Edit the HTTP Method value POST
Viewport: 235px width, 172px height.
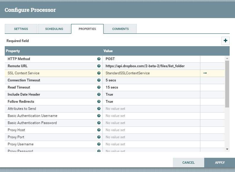tap(151, 59)
